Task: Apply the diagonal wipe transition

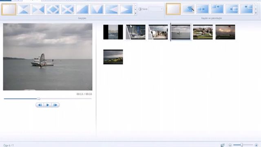Action: click(x=82, y=9)
